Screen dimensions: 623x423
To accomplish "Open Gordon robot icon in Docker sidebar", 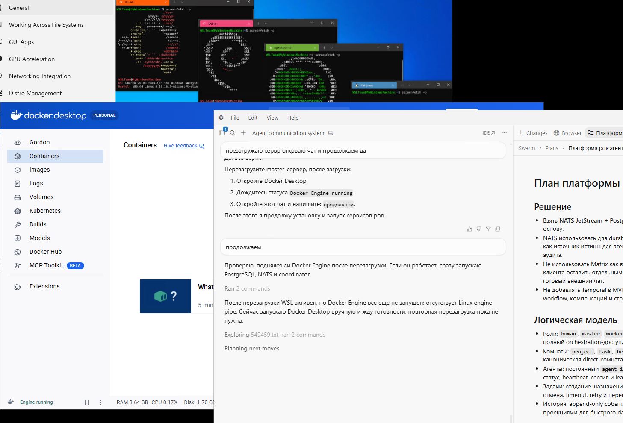I will click(x=18, y=142).
